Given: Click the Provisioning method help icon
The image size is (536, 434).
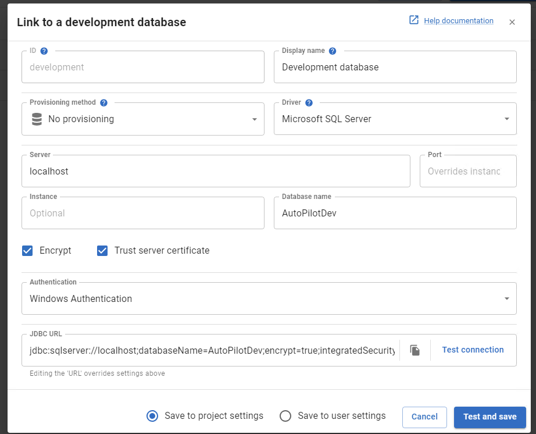Looking at the screenshot, I should (x=103, y=102).
